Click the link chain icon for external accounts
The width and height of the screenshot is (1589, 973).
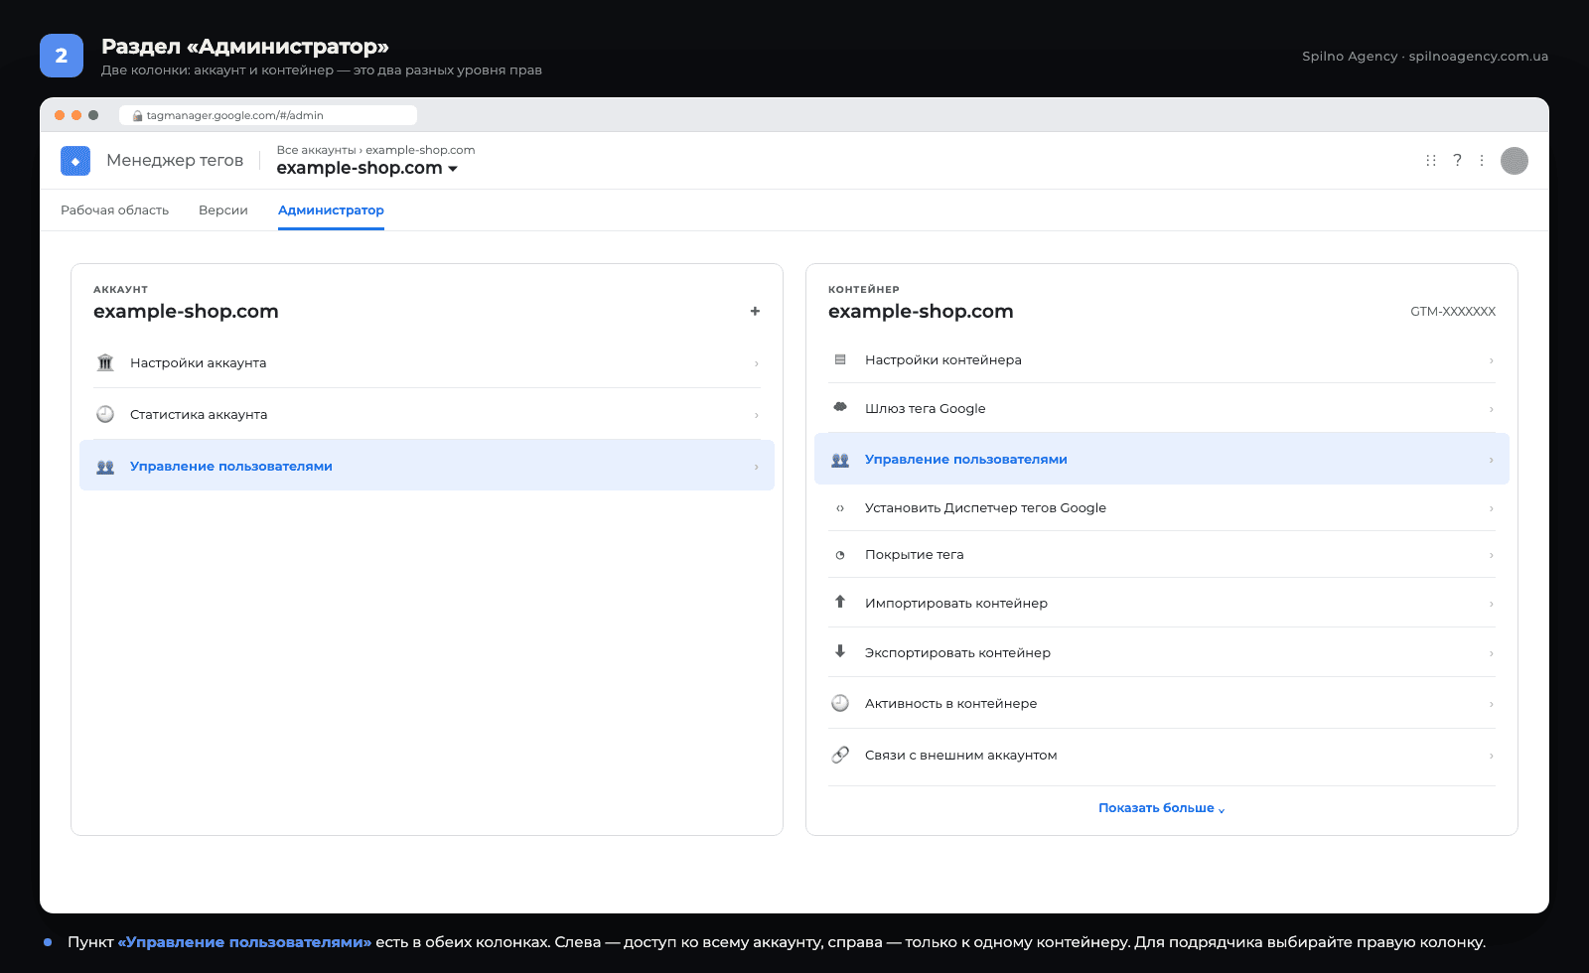click(840, 755)
